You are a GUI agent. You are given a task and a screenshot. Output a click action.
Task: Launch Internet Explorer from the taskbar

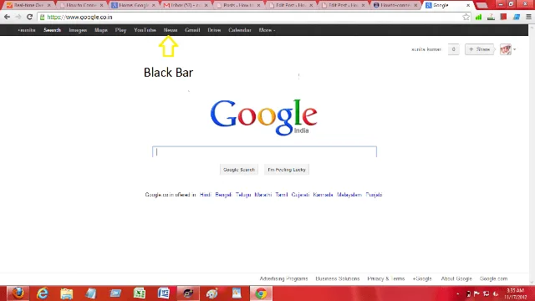43,293
